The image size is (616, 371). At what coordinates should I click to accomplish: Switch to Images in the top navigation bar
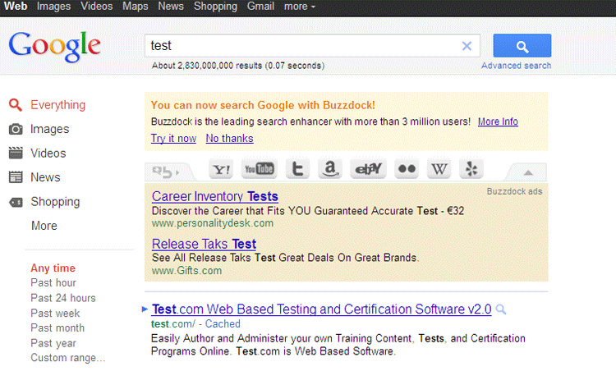[x=53, y=7]
